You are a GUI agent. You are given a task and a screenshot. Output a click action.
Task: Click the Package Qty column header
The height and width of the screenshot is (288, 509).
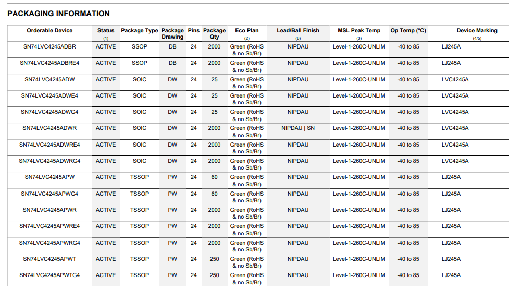[x=214, y=33]
